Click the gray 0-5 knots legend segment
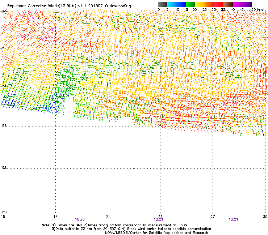The width and height of the screenshot is (268, 235). (162, 4)
